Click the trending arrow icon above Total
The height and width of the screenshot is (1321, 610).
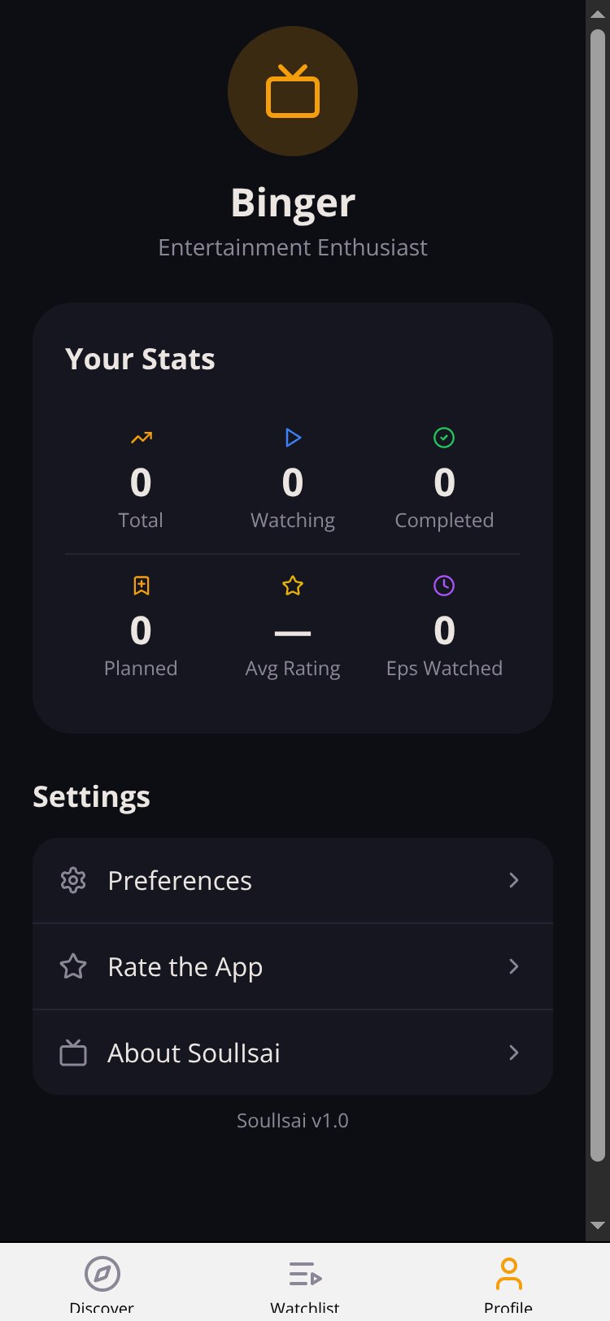click(141, 438)
